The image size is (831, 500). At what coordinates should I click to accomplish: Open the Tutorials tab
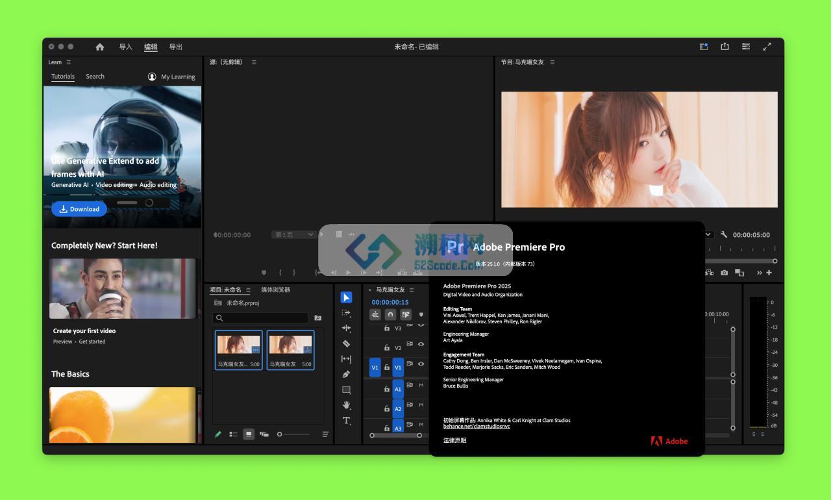pyautogui.click(x=63, y=77)
